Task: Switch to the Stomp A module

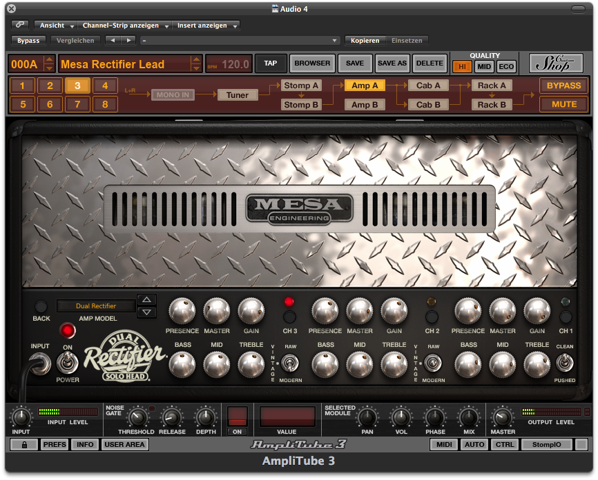Action: click(x=300, y=86)
